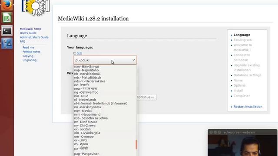Select nv - Diné bizaad

(x=105, y=122)
